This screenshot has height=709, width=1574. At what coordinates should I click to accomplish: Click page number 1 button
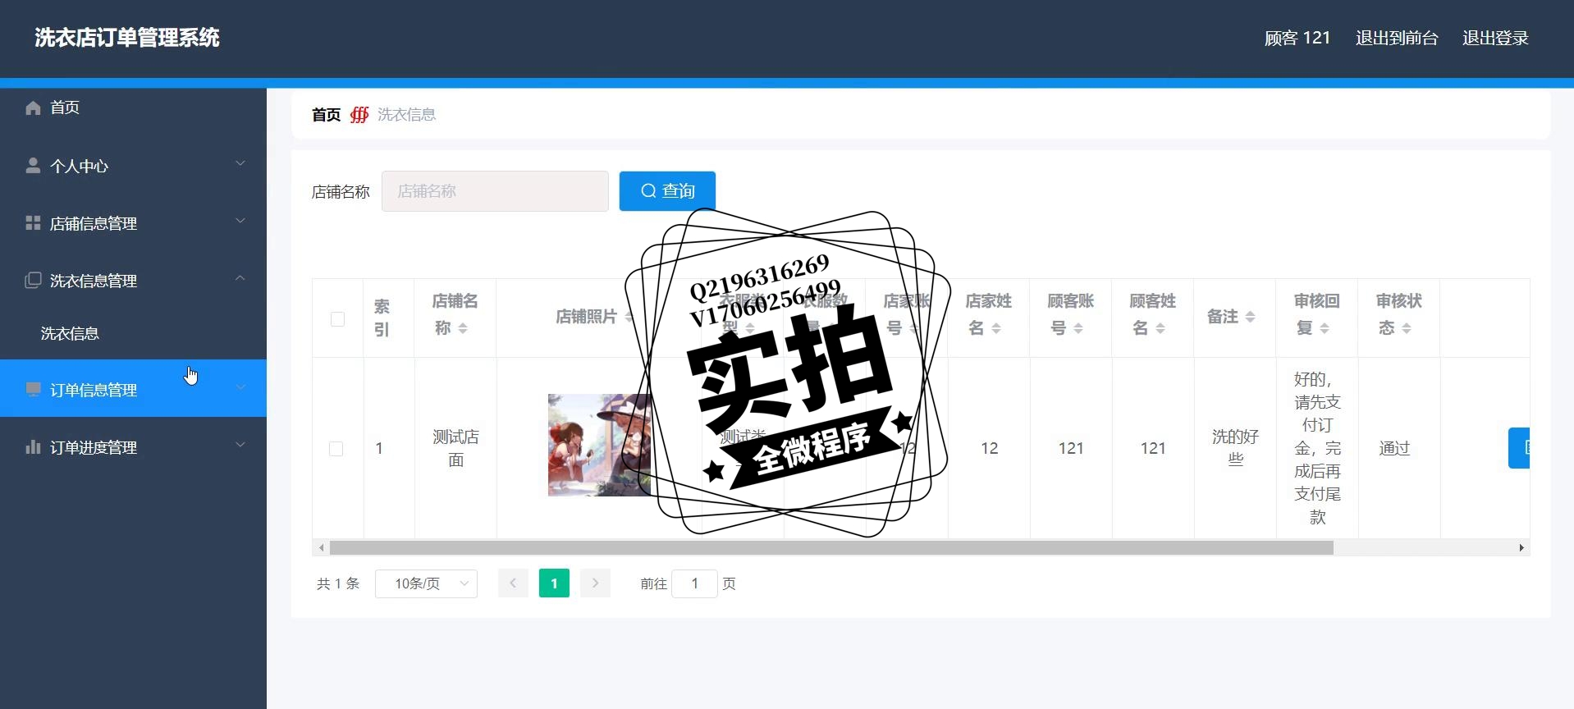(554, 583)
